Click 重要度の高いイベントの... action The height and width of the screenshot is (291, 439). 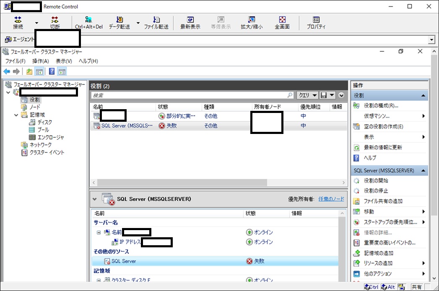click(390, 243)
